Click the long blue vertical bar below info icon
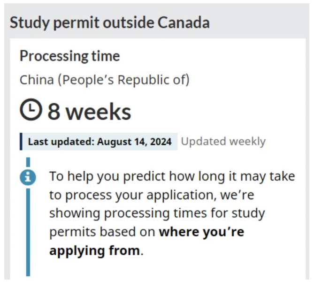The width and height of the screenshot is (314, 288). click(28, 232)
